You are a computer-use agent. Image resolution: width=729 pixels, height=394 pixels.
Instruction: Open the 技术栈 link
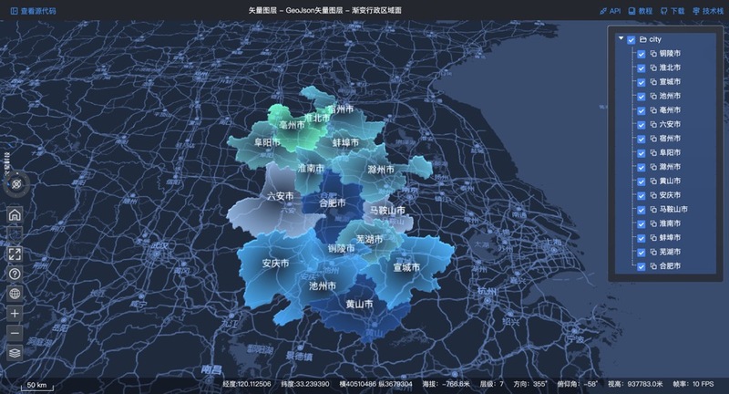[713, 11]
